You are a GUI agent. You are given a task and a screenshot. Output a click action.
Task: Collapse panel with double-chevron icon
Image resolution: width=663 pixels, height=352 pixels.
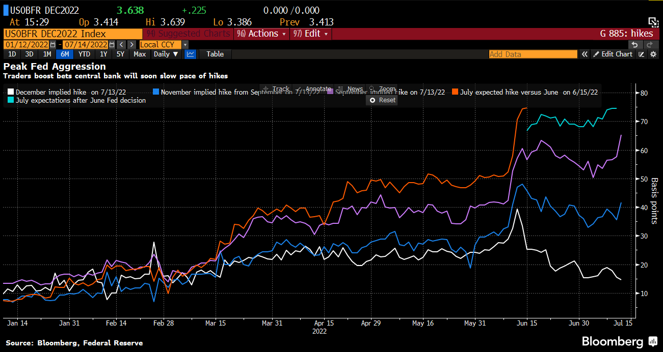click(x=585, y=54)
